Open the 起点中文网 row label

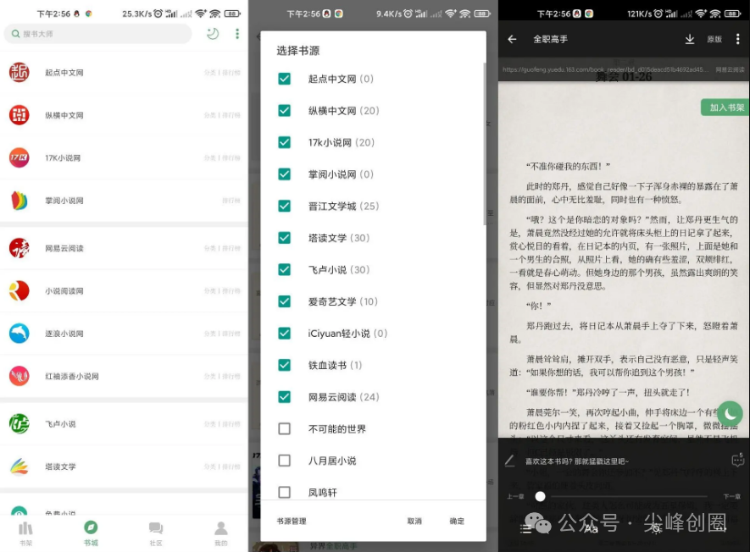click(x=64, y=73)
